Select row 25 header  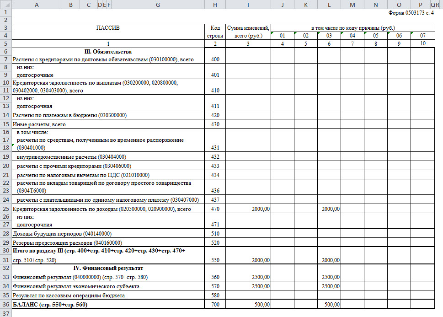5,209
